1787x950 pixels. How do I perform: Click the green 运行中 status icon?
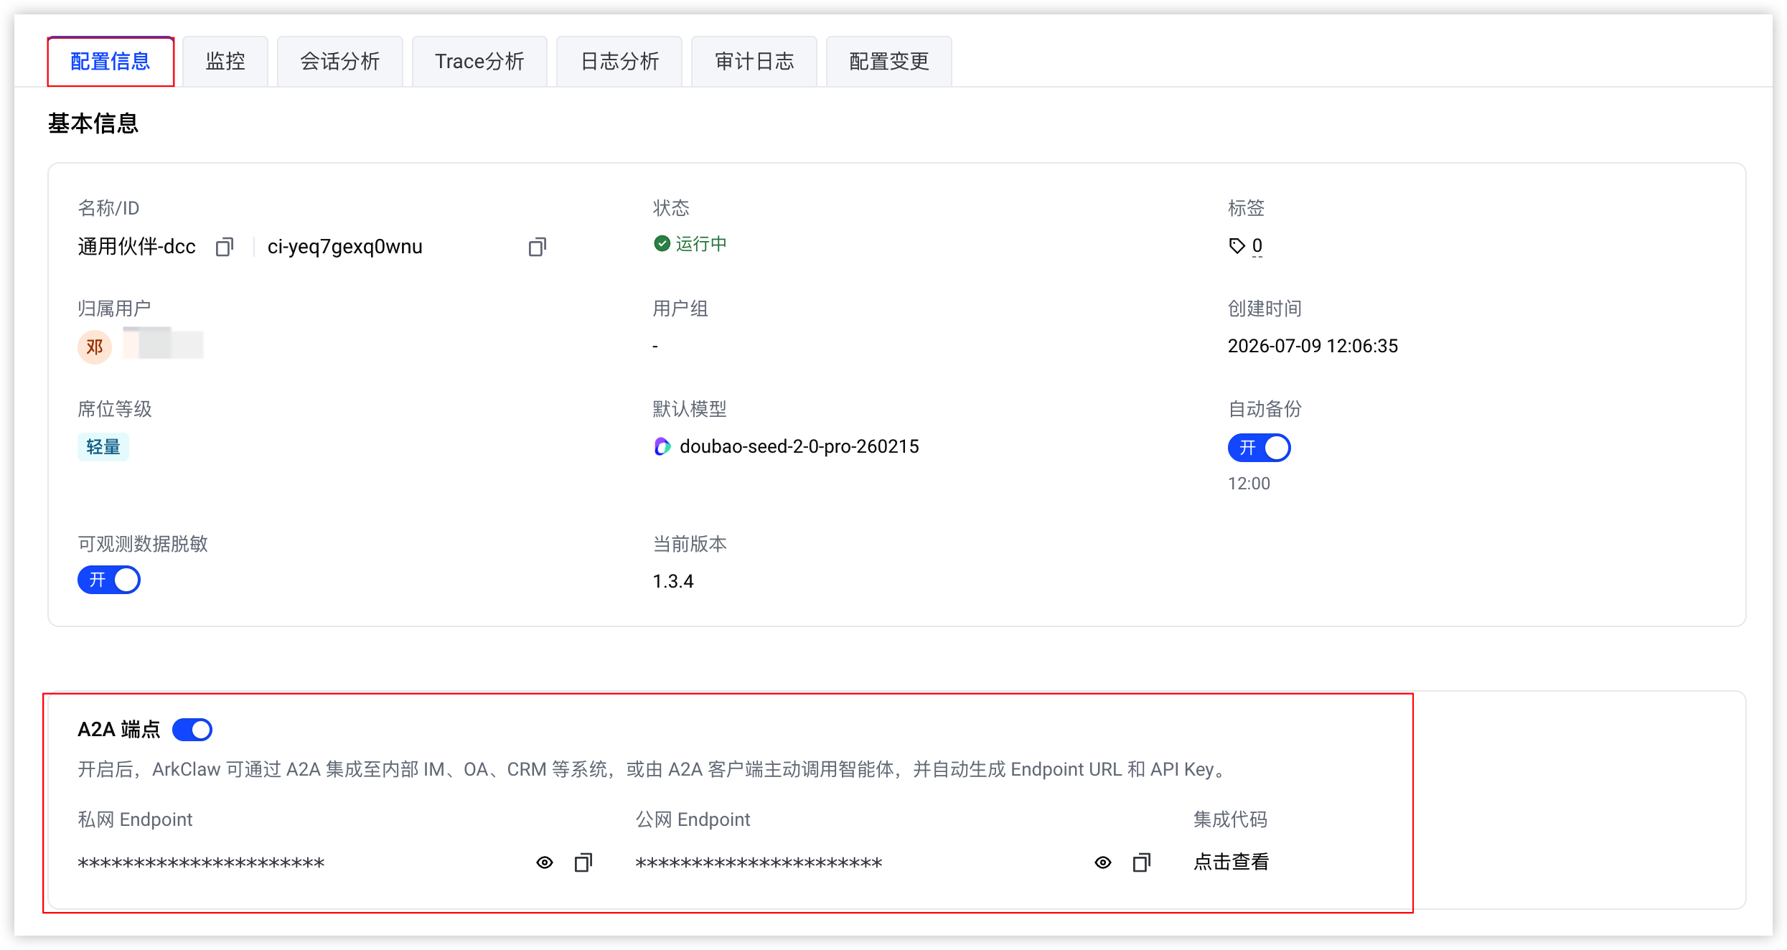point(662,244)
